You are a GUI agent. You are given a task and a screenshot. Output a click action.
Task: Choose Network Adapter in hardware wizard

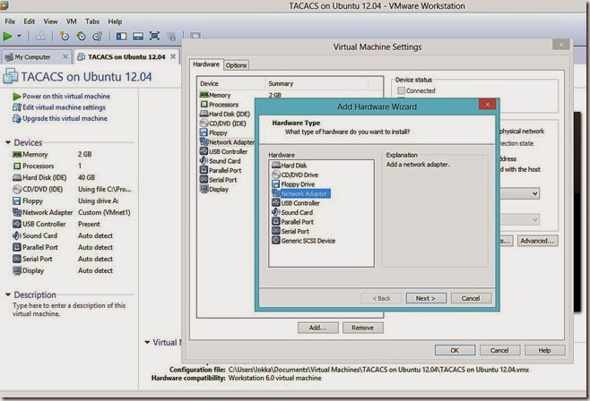[300, 193]
